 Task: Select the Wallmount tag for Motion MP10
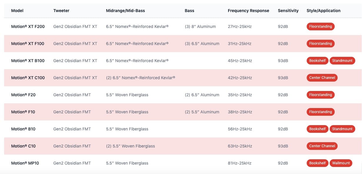[x=341, y=163]
